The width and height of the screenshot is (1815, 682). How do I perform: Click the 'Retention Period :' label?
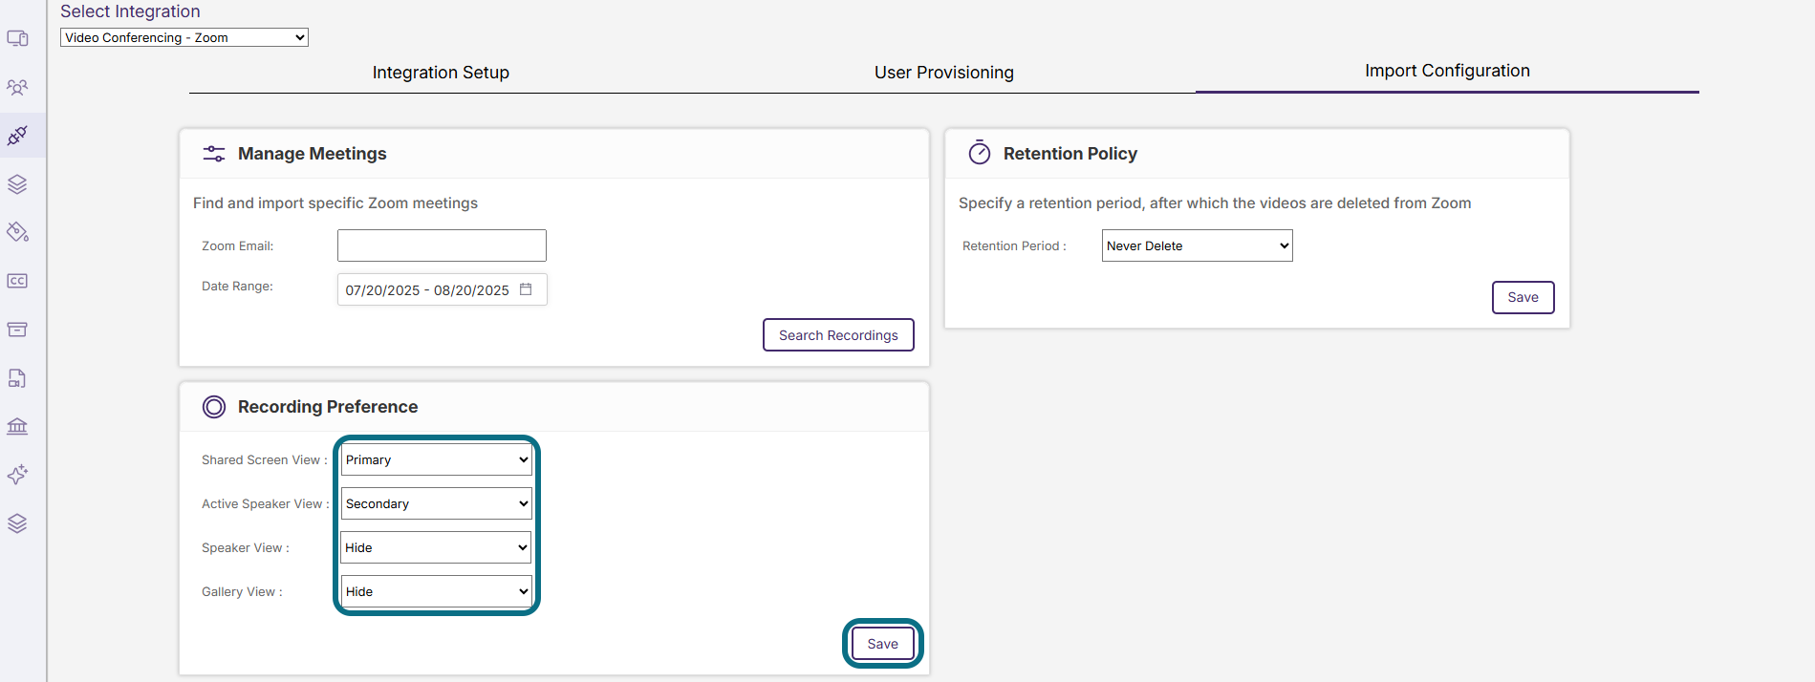(x=1014, y=246)
